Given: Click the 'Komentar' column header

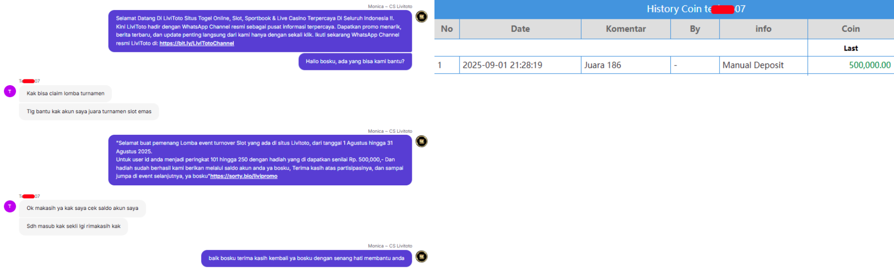Looking at the screenshot, I should pyautogui.click(x=626, y=29).
